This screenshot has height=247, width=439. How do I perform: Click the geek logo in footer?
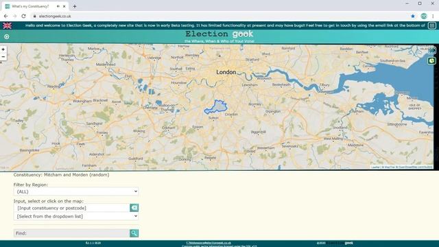pos(349,243)
